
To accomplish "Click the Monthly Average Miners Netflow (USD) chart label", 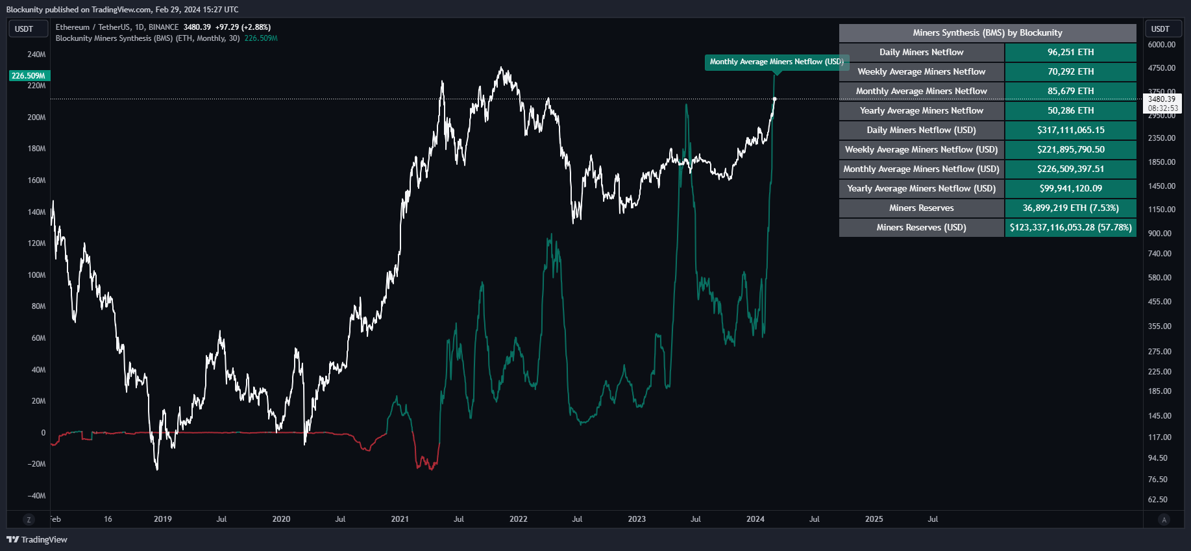I will pos(776,62).
